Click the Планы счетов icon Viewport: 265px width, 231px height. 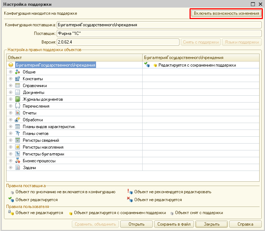click(x=17, y=133)
